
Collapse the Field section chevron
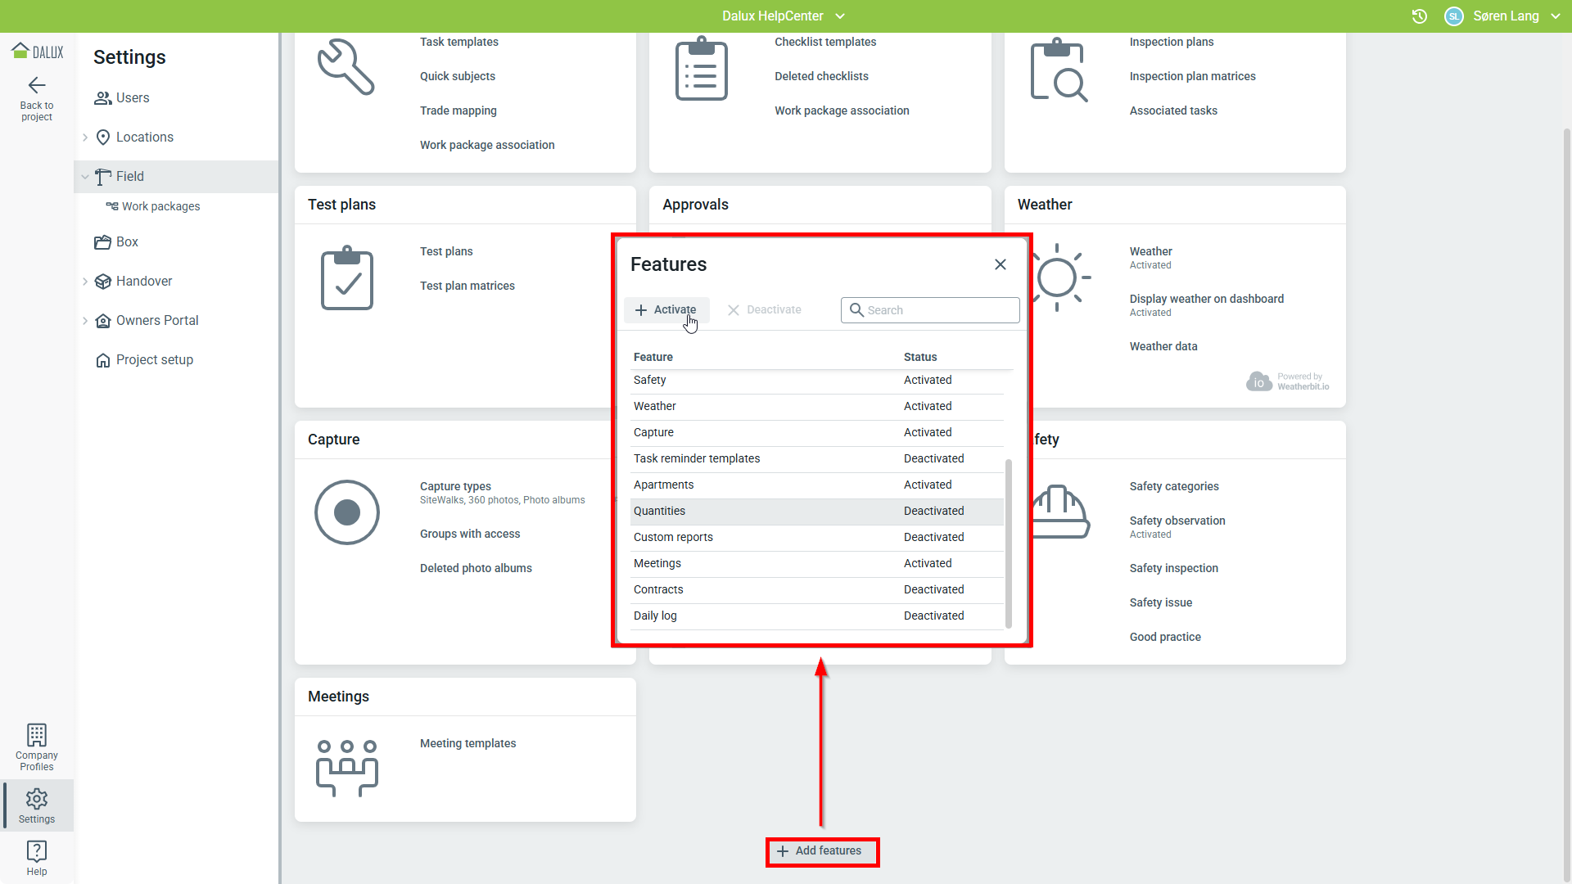coord(85,177)
